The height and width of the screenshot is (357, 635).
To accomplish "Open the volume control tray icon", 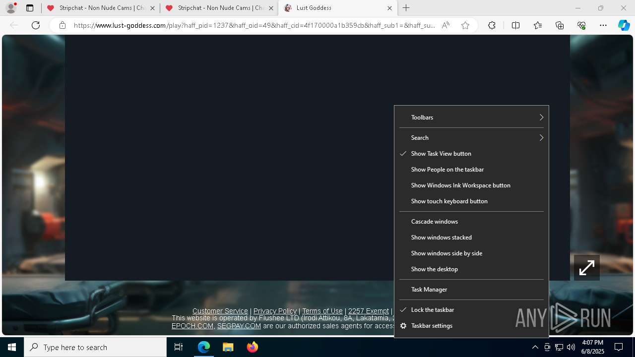I will (571, 347).
